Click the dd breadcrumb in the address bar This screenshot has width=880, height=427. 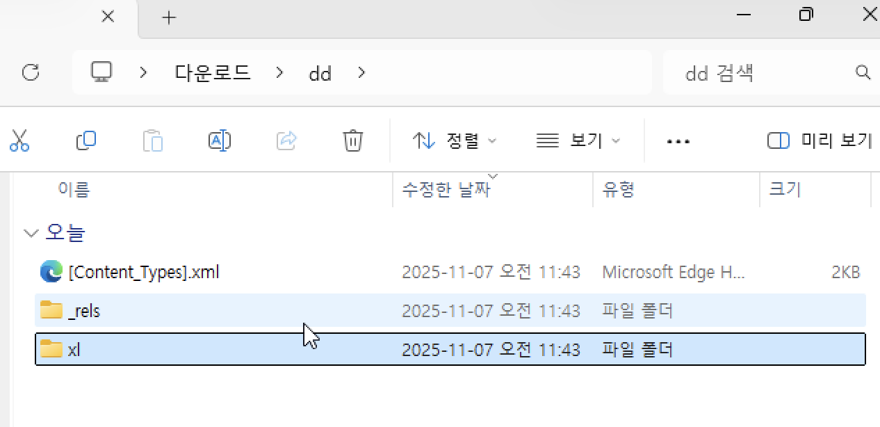tap(320, 72)
